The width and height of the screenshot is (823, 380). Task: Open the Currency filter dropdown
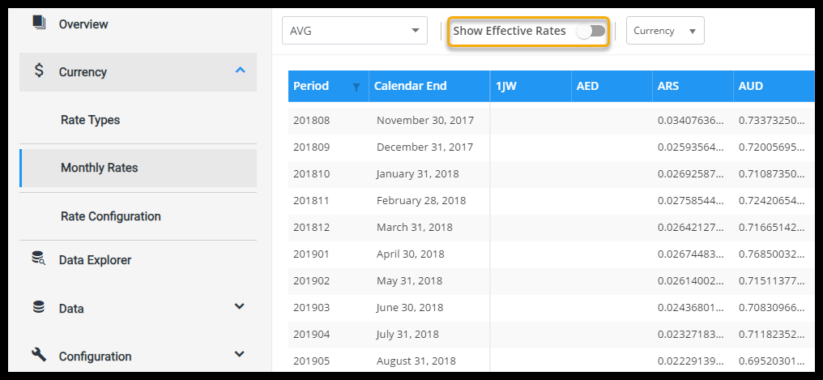(664, 31)
